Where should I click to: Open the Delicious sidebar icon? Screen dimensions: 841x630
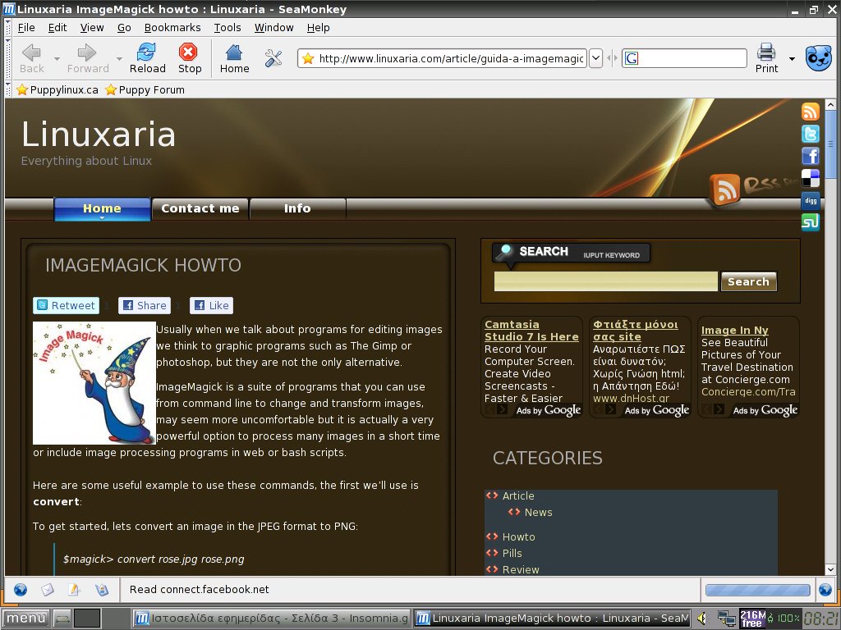(811, 178)
